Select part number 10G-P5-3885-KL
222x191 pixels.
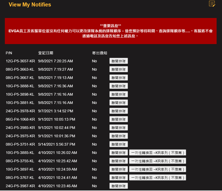tap(20, 153)
